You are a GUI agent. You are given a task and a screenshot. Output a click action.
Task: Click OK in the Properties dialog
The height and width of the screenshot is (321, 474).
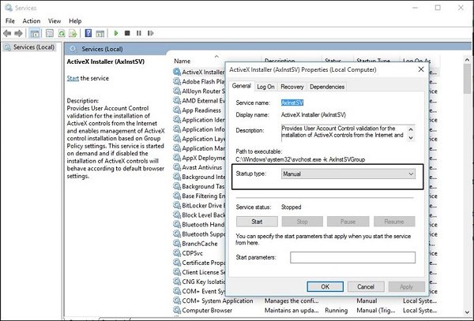[x=325, y=287]
